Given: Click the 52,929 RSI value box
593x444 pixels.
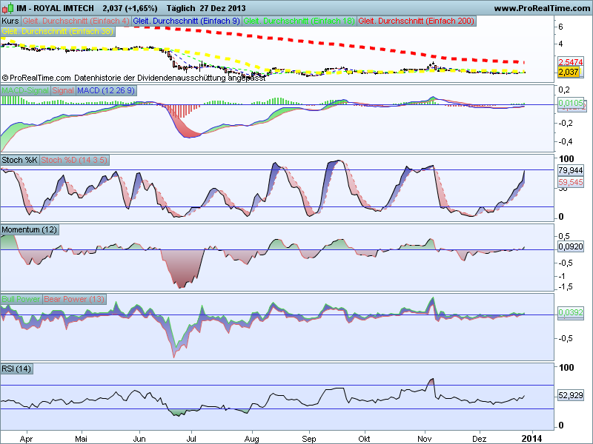Looking at the screenshot, I should [571, 395].
